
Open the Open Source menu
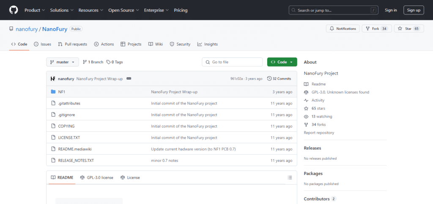point(123,10)
